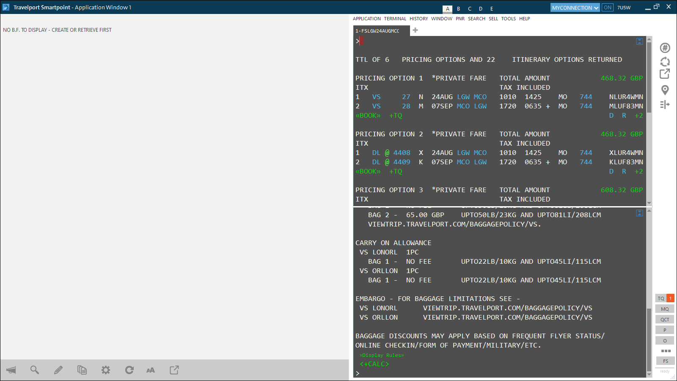Click the AA font size icon
Viewport: 677px width, 381px height.
point(151,370)
